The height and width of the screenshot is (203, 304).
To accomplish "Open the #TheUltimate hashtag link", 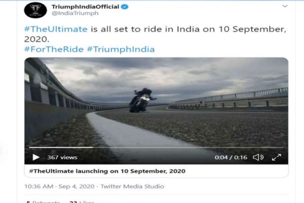I will tap(56, 29).
